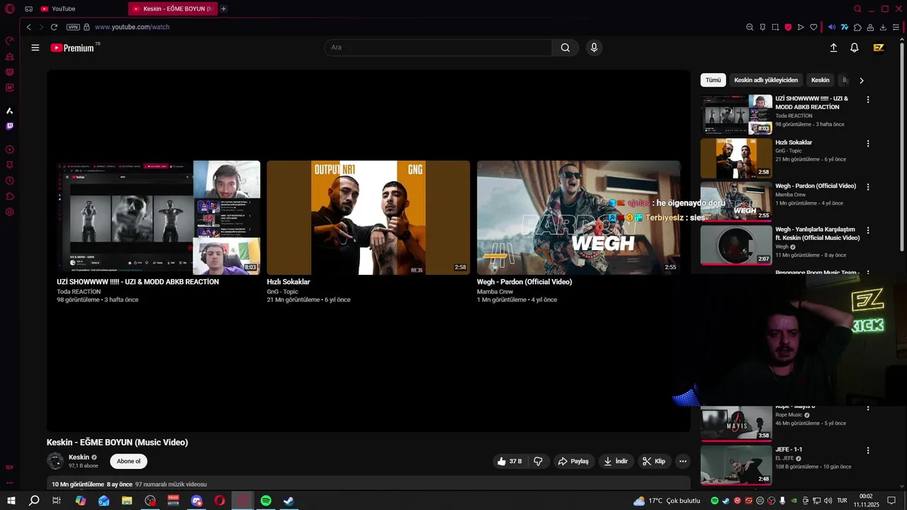Open options for Hızlı Sokaklar sidebar video
907x510 pixels.
pos(868,144)
